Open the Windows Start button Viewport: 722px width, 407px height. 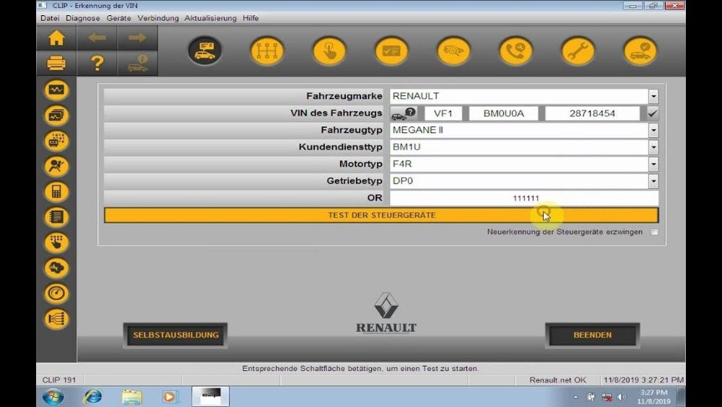pos(53,397)
